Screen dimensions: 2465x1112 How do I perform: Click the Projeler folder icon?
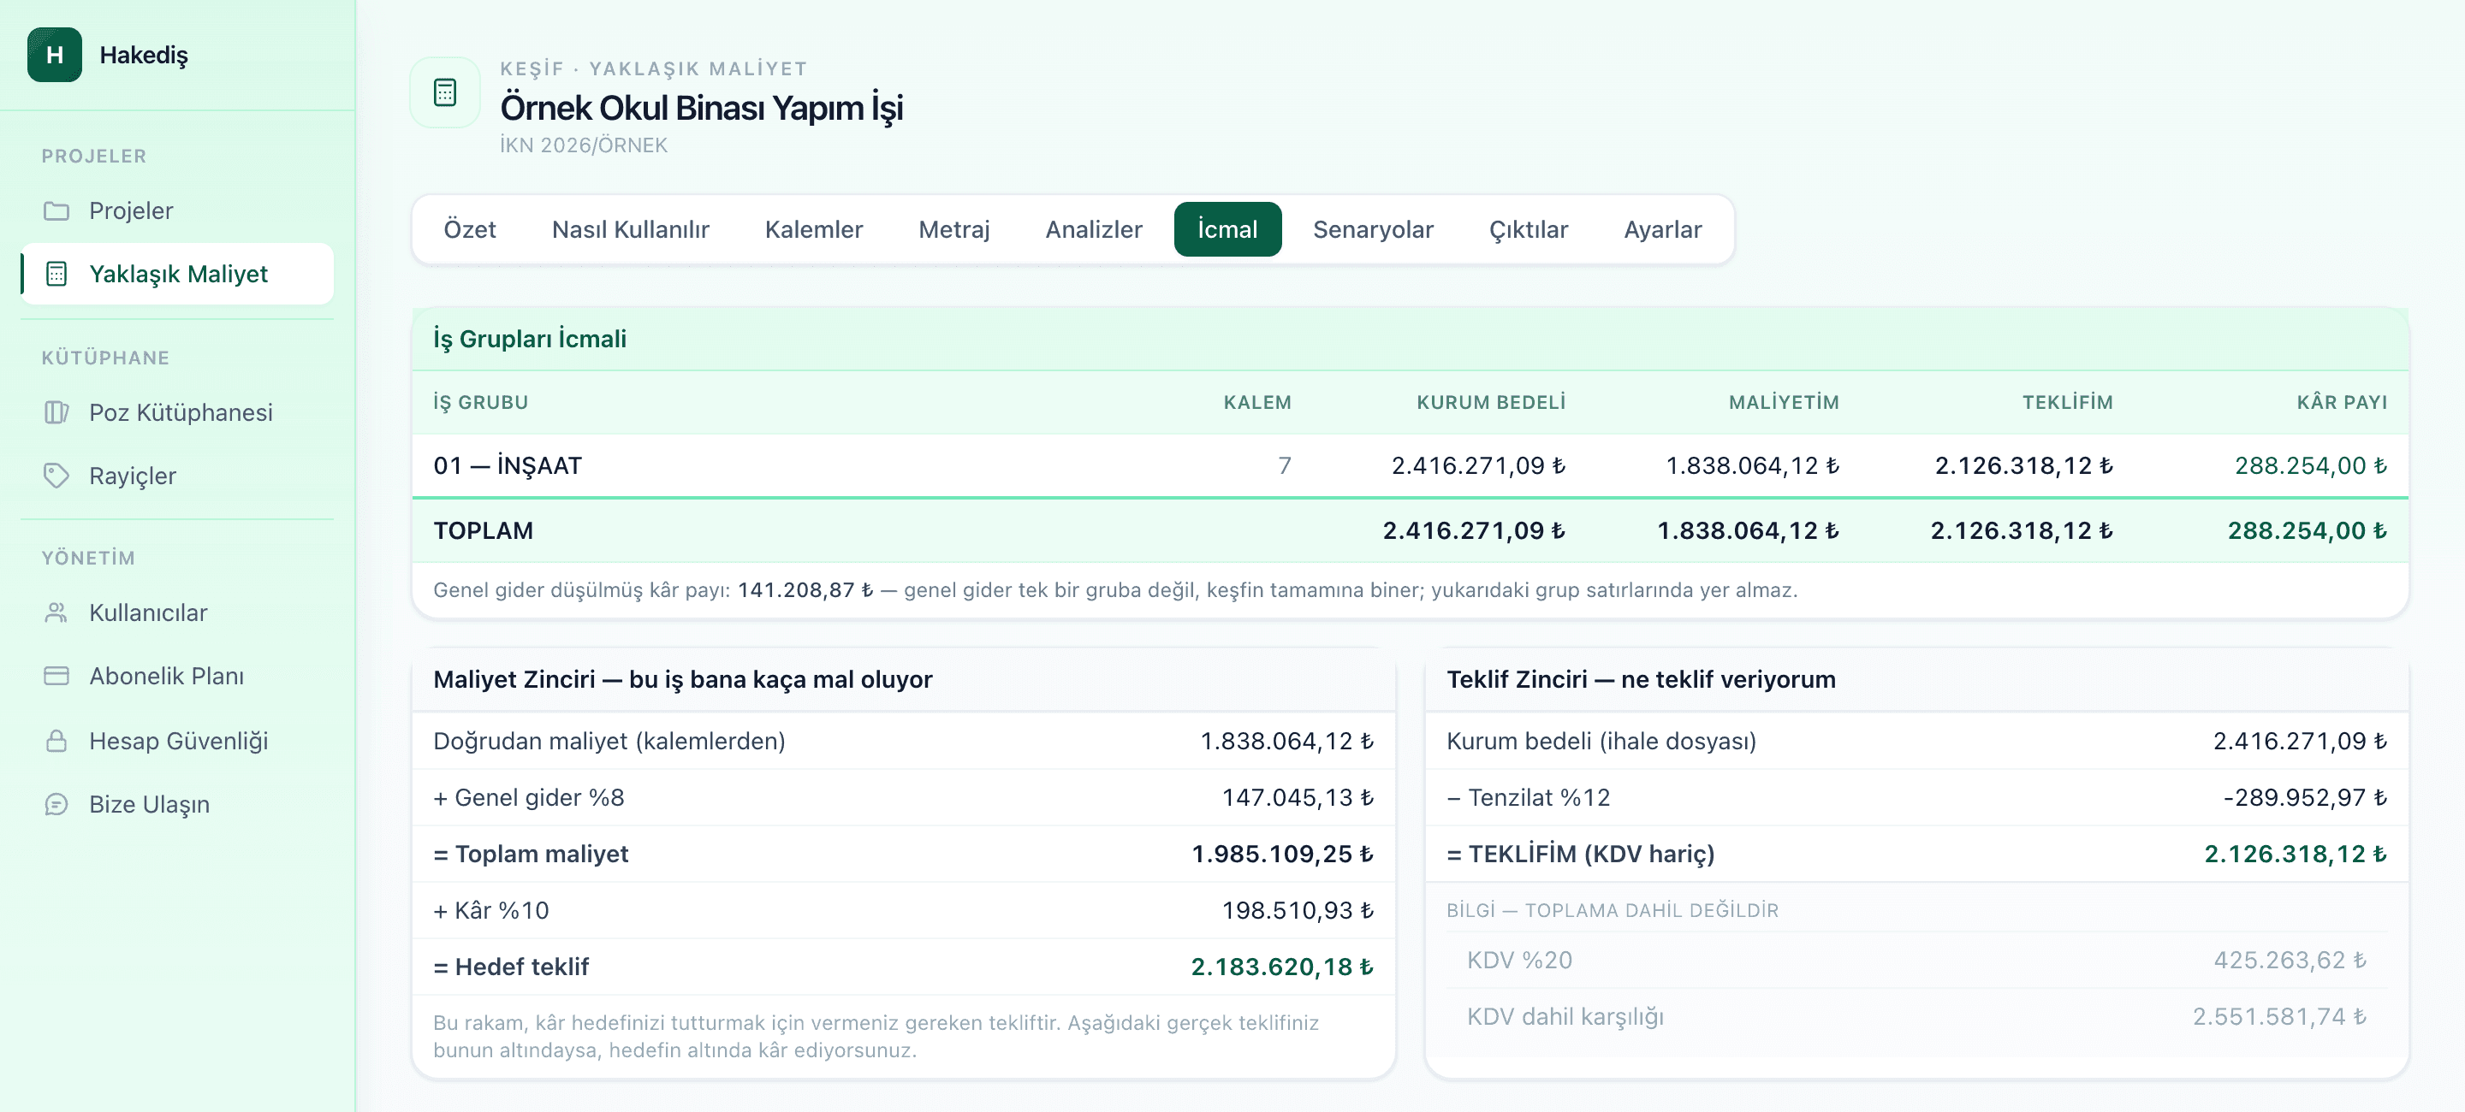click(x=56, y=210)
